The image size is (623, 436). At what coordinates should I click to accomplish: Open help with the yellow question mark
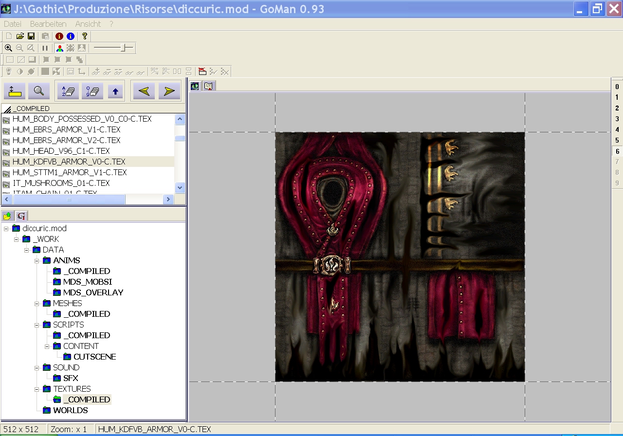point(84,36)
